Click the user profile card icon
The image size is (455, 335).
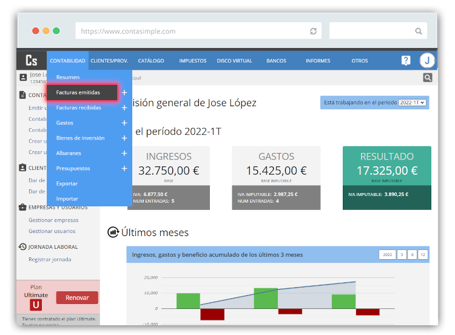[x=23, y=77]
